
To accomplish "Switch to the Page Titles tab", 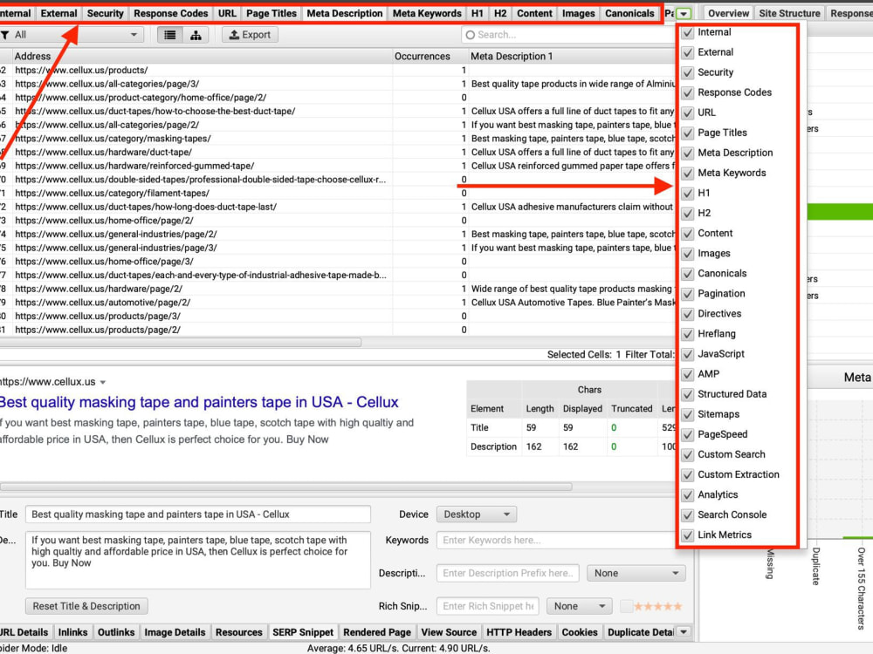I will click(272, 13).
